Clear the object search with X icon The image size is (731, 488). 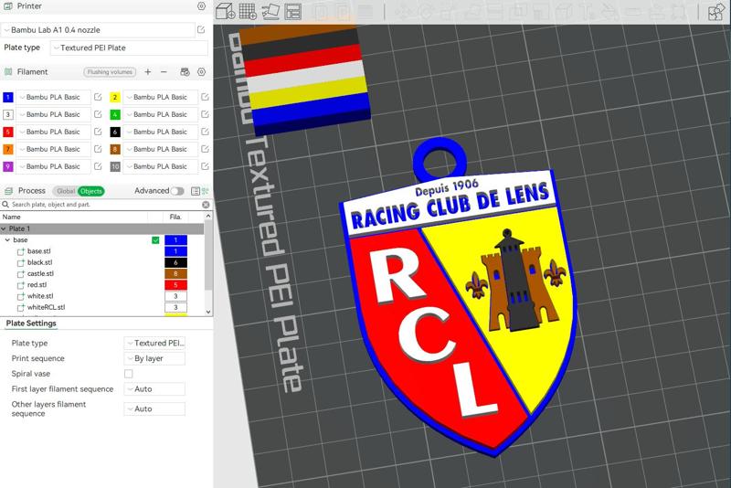tap(206, 205)
